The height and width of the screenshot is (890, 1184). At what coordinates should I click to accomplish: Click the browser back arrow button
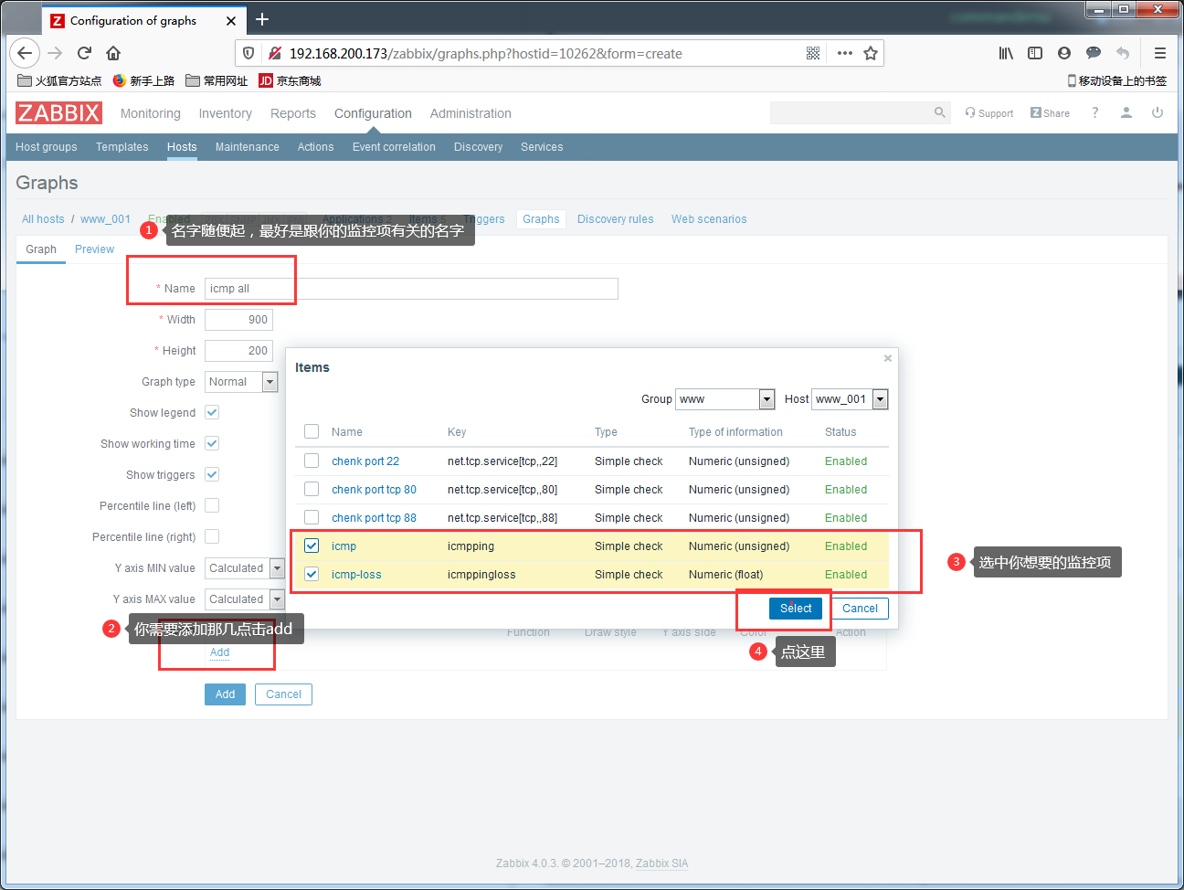(25, 53)
